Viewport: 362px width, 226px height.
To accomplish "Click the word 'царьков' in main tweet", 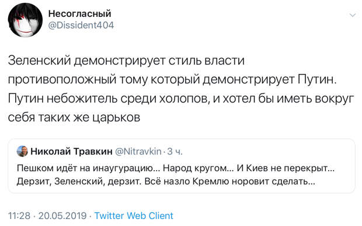I will [x=116, y=118].
